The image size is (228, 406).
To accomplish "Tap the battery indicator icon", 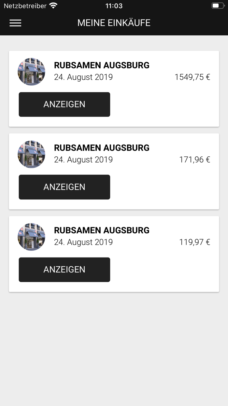I will click(217, 6).
